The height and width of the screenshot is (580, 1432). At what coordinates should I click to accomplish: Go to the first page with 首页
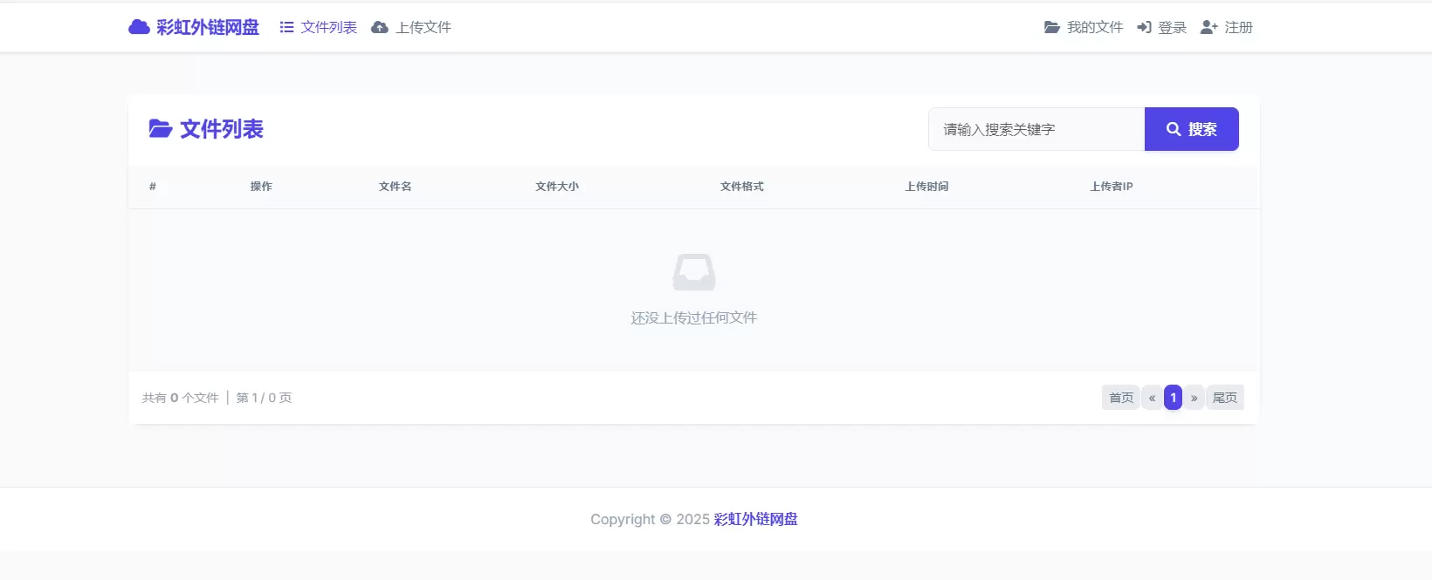click(1120, 398)
